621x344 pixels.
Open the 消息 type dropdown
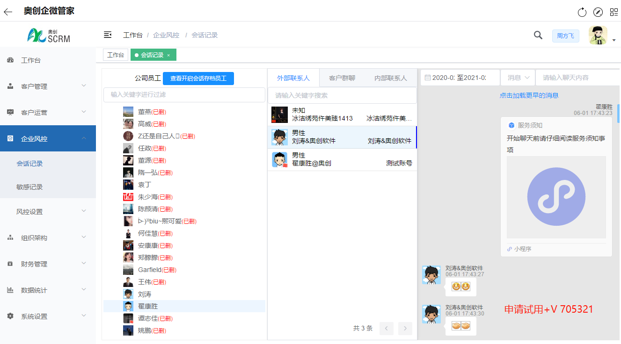[518, 78]
